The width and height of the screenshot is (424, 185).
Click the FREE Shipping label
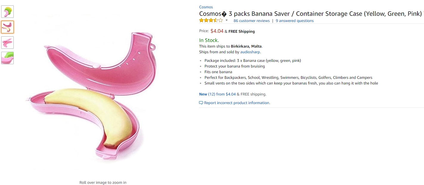(242, 32)
